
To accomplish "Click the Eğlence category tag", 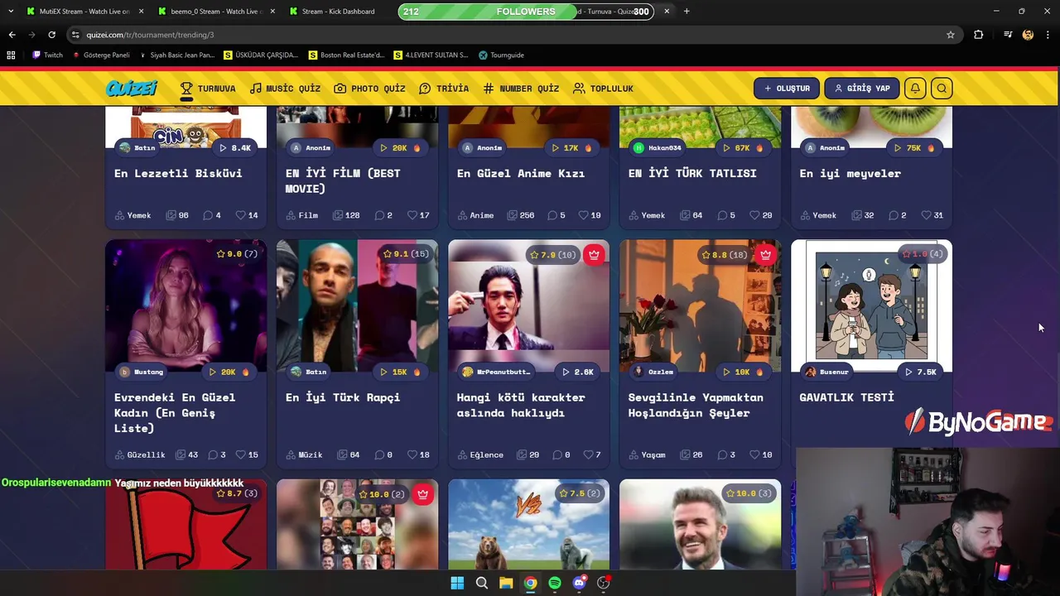I will (x=480, y=454).
